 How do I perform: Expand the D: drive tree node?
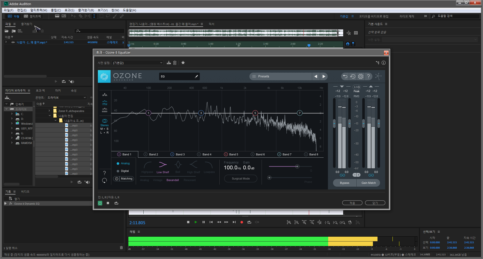tap(12, 119)
